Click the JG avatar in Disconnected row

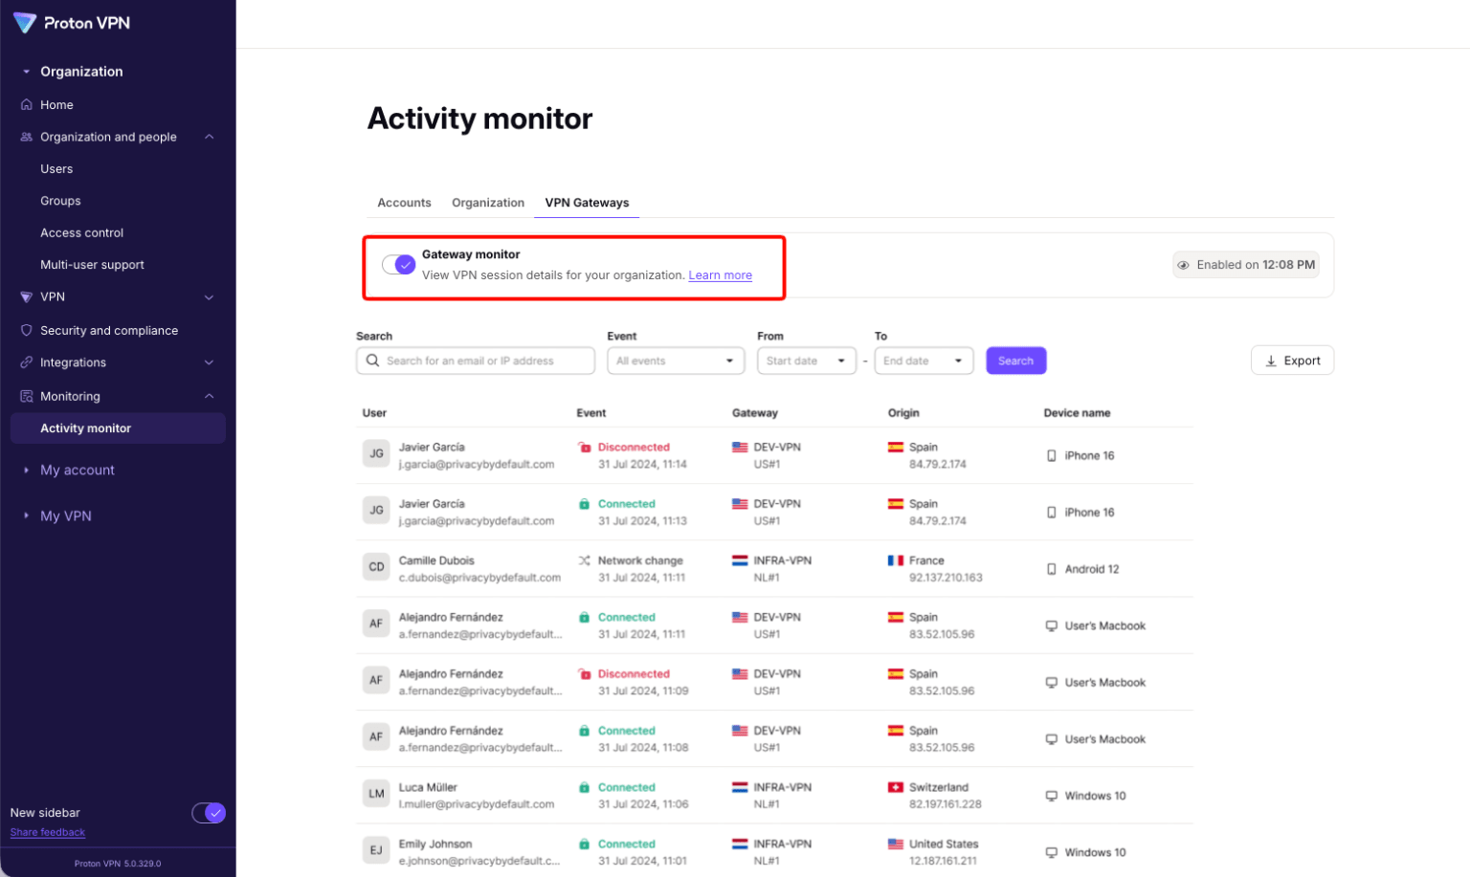(376, 454)
